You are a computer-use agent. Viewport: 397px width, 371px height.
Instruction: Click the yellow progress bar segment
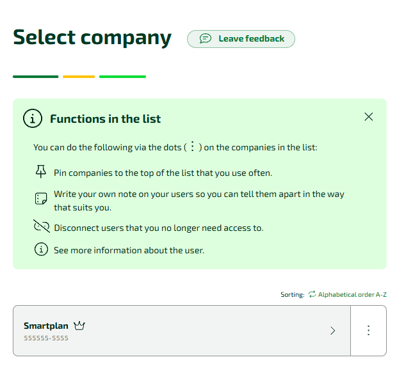coord(79,77)
